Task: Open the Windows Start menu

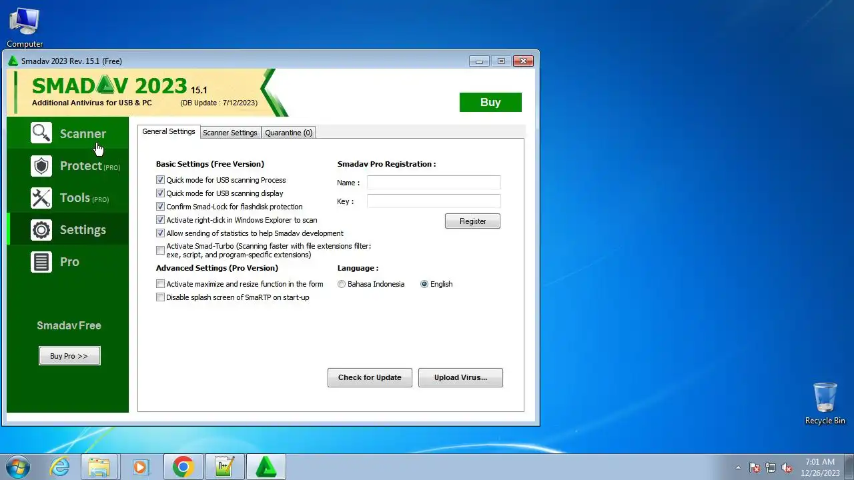Action: coord(17,467)
